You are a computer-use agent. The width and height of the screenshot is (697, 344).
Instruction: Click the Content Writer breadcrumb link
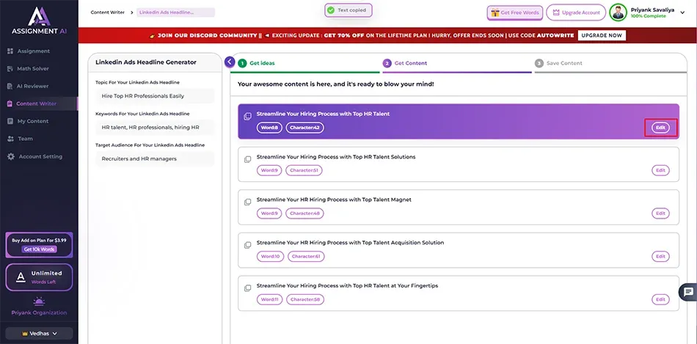[107, 12]
